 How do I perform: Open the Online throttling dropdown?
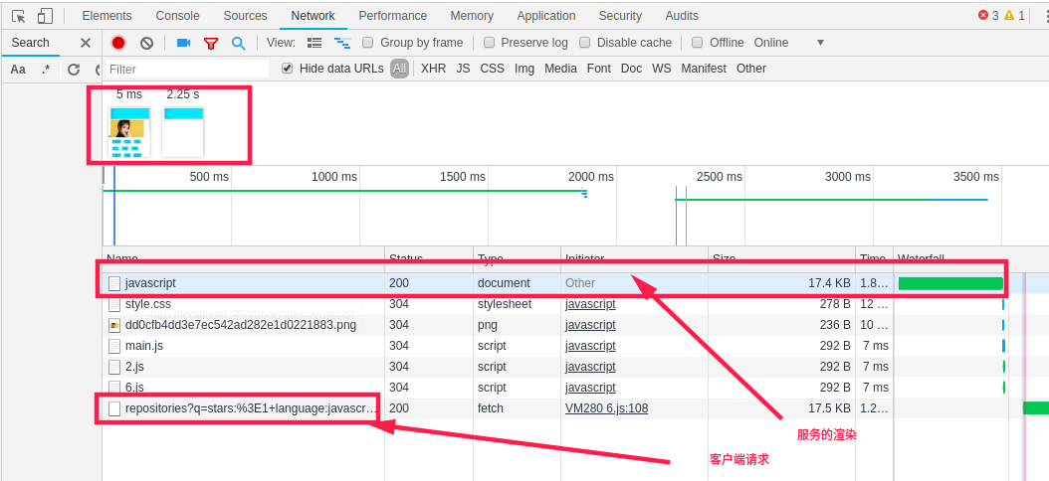[x=790, y=43]
